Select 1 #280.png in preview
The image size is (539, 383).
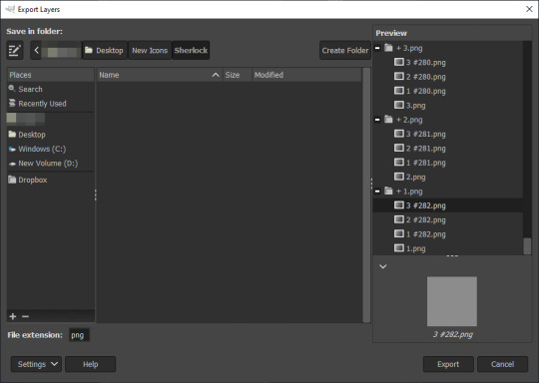[x=425, y=92]
